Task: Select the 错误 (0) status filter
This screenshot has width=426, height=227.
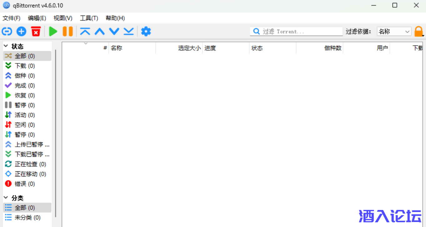Action: coord(25,184)
